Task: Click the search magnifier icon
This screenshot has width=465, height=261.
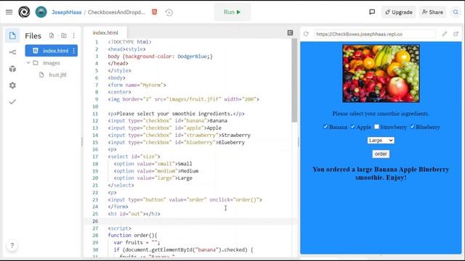Action: [456, 12]
